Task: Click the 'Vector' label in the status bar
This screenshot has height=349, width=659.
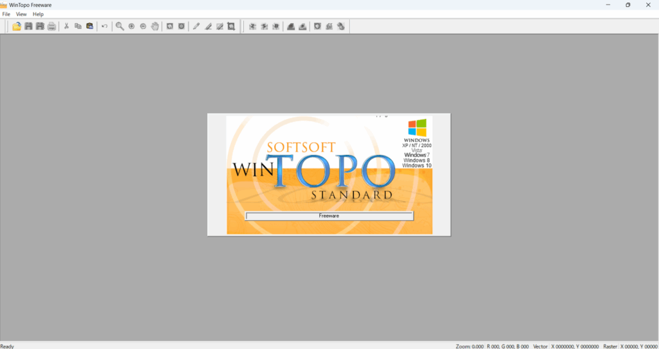Action: 541,346
